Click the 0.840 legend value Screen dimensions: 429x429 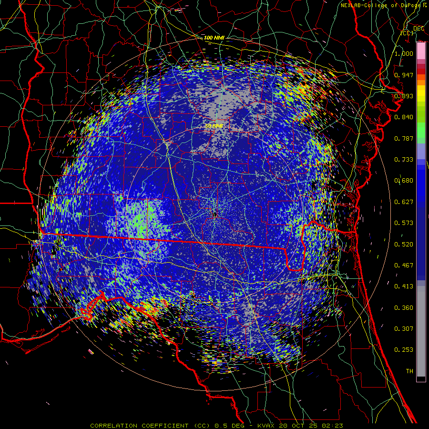click(404, 117)
